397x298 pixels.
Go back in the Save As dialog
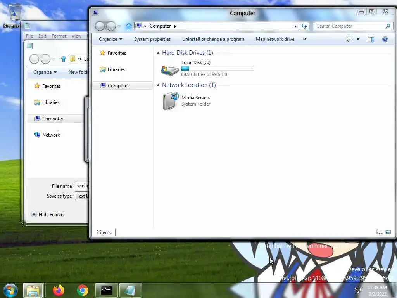(x=34, y=59)
